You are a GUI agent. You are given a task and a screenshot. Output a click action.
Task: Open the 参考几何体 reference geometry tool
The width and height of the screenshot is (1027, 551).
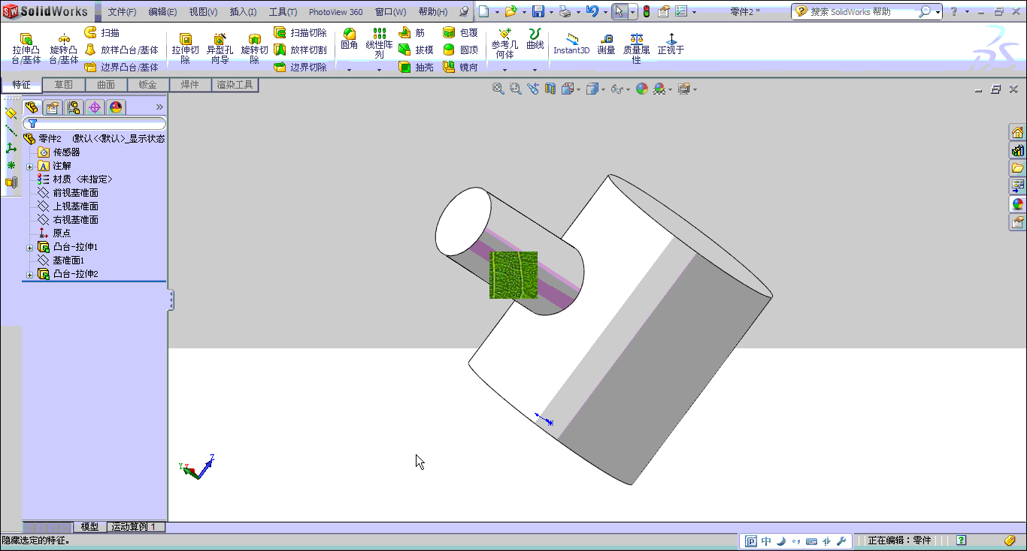coord(504,44)
